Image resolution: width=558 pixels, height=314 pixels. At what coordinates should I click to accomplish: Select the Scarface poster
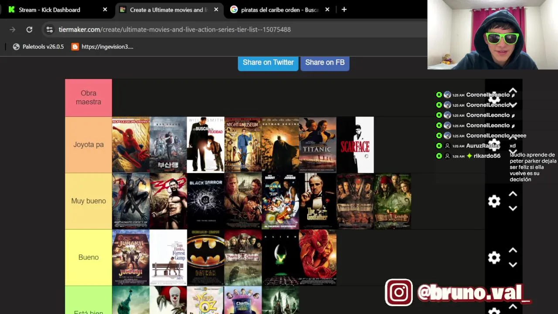click(355, 145)
